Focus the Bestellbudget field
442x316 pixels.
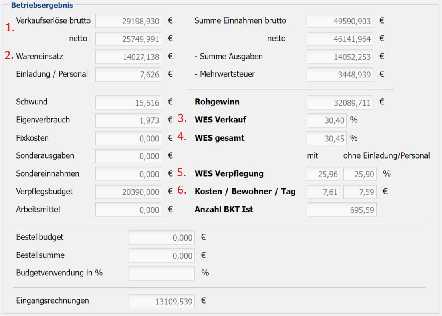coord(161,237)
